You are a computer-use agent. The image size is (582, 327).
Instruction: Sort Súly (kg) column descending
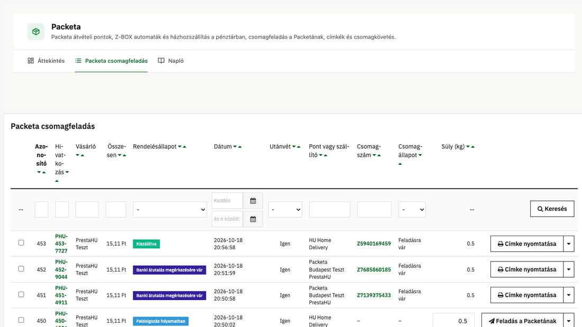click(x=468, y=147)
